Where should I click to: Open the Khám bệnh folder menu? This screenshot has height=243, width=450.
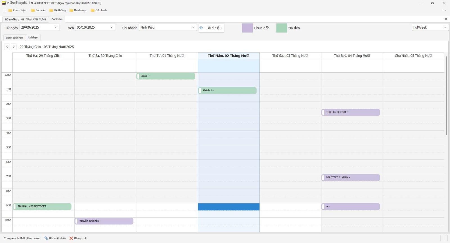point(18,10)
